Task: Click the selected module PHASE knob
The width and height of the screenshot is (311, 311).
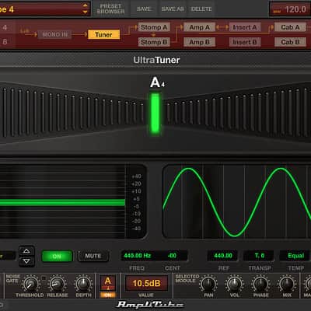Action: click(260, 284)
